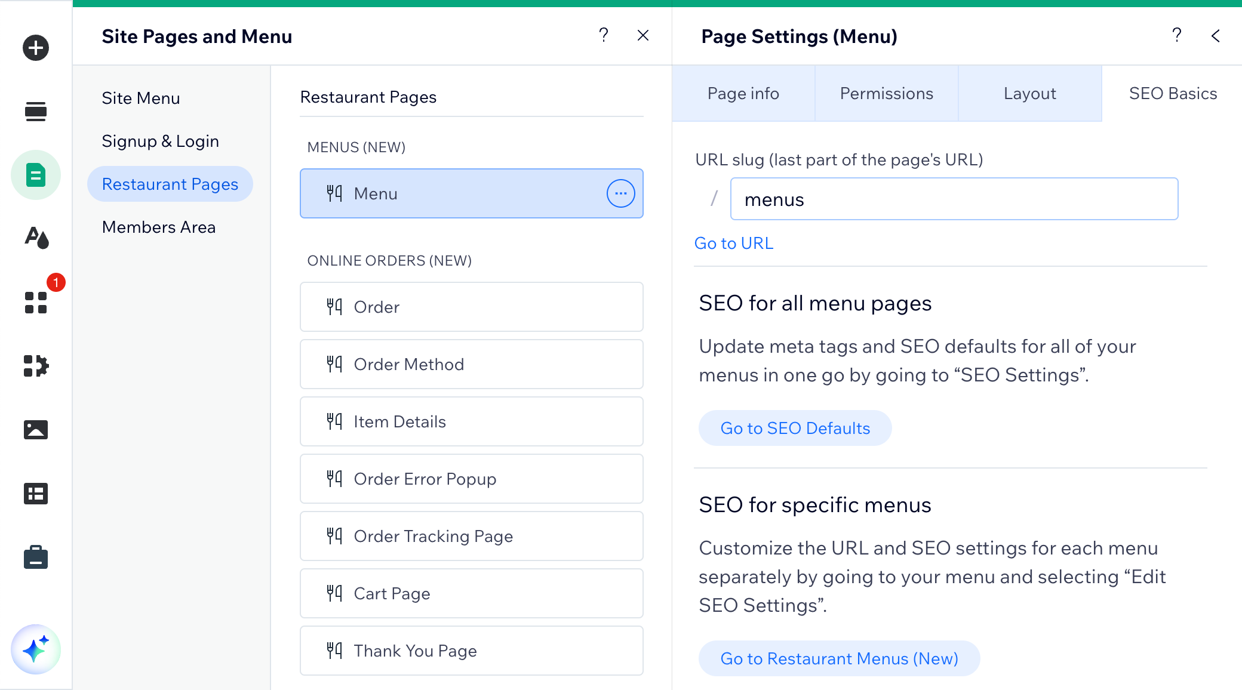Select Members Area from left panel

click(158, 227)
